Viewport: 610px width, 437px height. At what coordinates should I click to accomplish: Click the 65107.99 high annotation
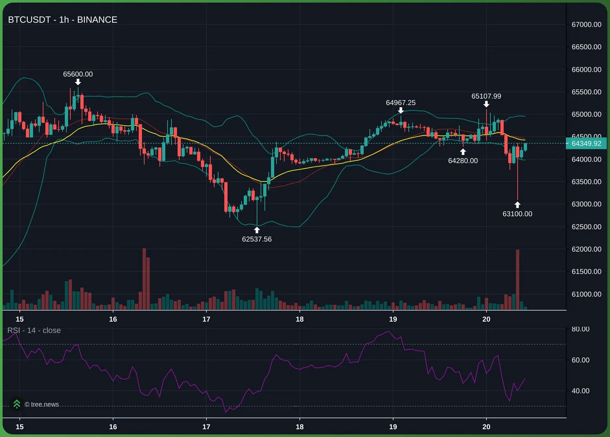click(486, 96)
